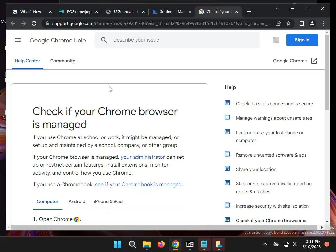Viewport: 336px width, 252px height.
Task: Click the address bar URL
Action: pos(161,23)
